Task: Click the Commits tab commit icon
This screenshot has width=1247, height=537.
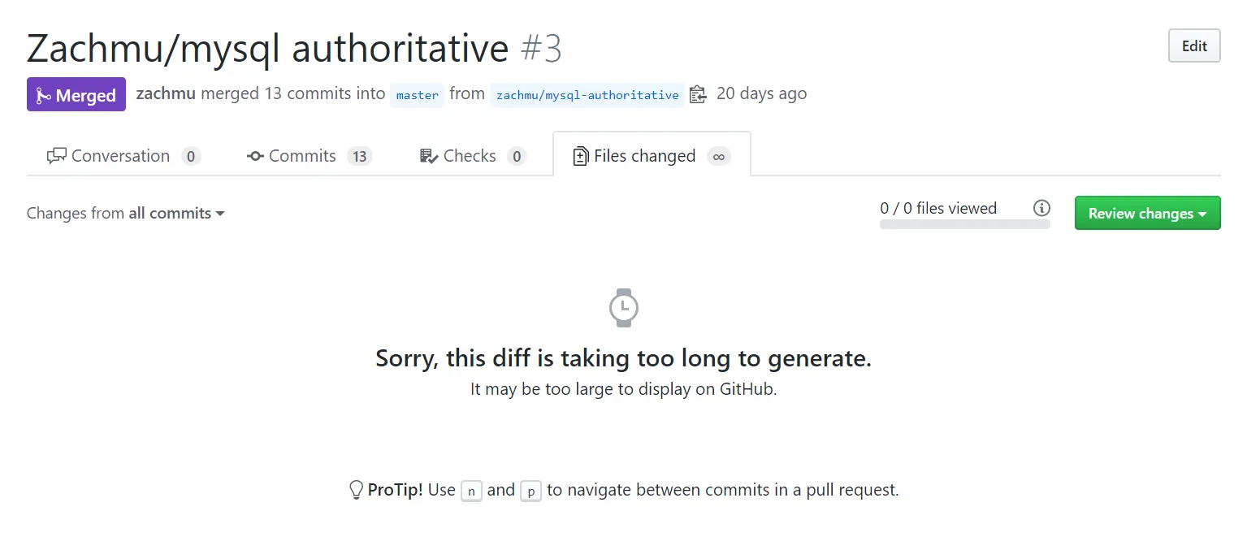Action: pyautogui.click(x=255, y=156)
